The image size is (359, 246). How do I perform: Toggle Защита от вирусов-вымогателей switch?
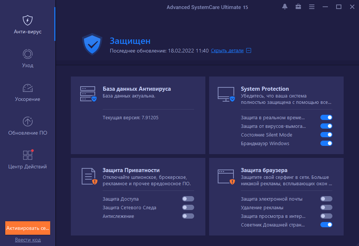tap(326, 126)
